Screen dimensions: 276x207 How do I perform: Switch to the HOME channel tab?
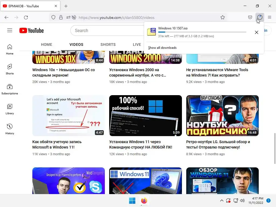tap(46, 44)
